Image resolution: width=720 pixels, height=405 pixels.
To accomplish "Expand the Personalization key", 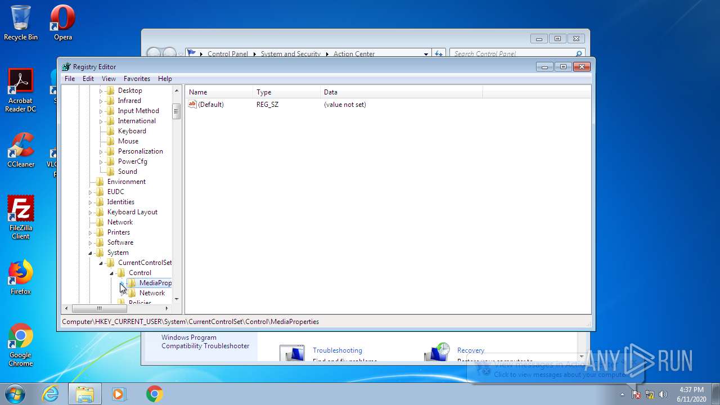I will [x=101, y=151].
